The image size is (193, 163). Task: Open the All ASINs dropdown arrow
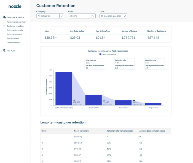93,16
